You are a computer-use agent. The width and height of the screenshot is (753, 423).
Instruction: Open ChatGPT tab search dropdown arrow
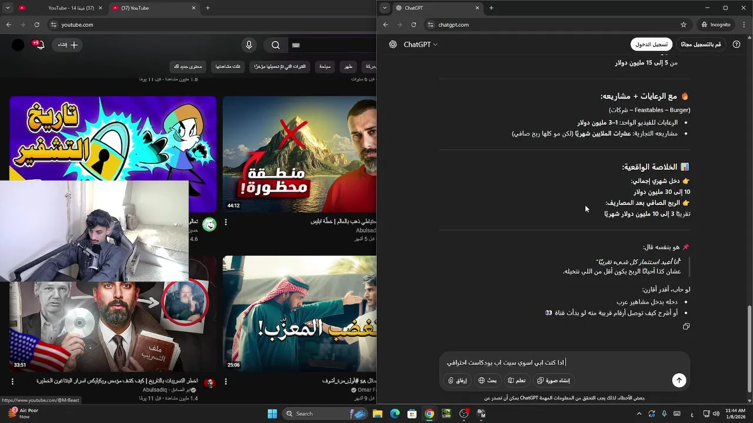[384, 8]
